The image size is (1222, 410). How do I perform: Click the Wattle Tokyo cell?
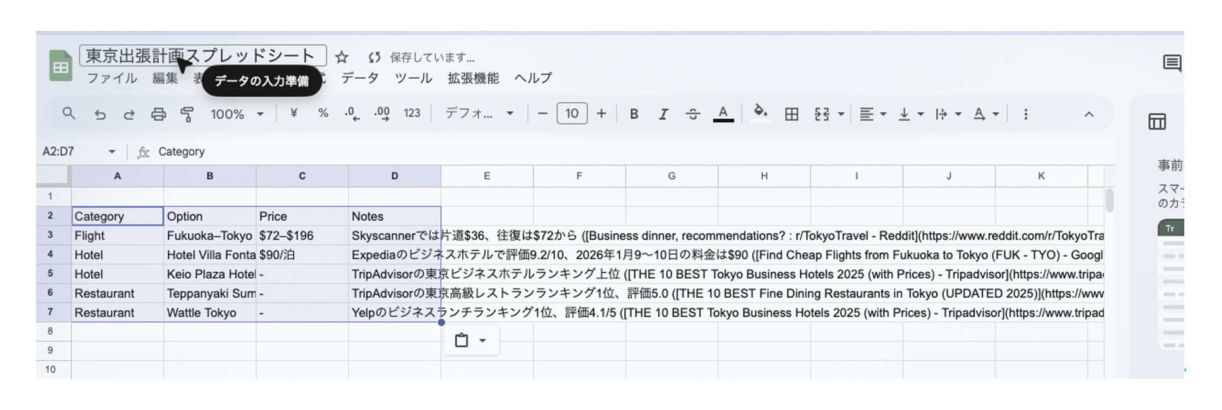[210, 312]
